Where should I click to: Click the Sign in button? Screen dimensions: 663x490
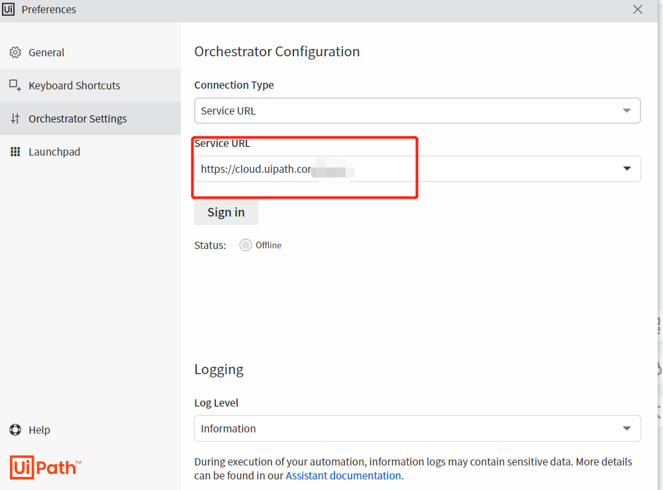tap(227, 213)
